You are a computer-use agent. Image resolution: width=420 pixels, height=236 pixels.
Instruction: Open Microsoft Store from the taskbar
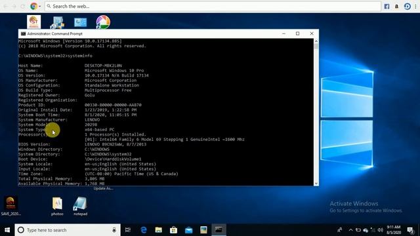coord(173,230)
